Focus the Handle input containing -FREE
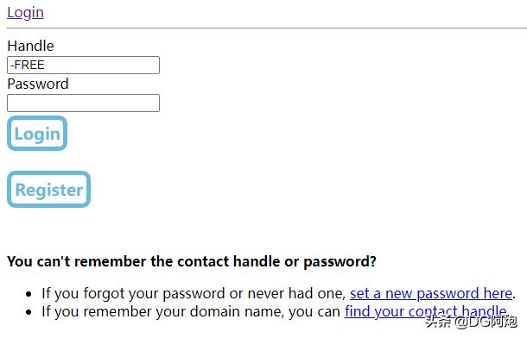This screenshot has height=338, width=527. tap(83, 65)
